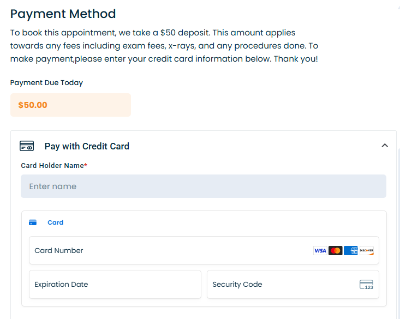The width and height of the screenshot is (400, 319).
Task: Click the small blue Card tab icon
Action: (x=33, y=222)
